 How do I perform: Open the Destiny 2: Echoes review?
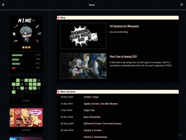coord(93,130)
